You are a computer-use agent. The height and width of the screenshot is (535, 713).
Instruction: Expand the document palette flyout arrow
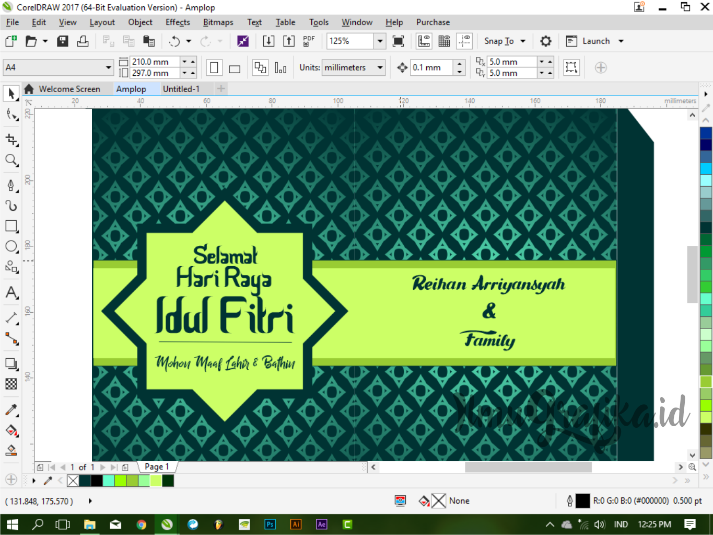[34, 481]
